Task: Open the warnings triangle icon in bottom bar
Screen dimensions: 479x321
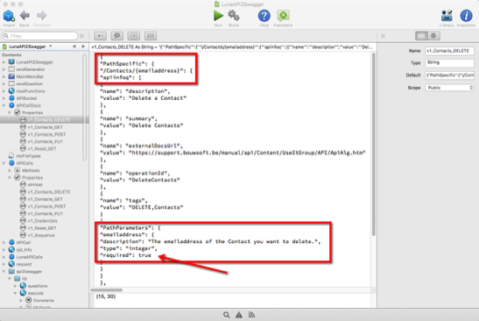Action: (239, 315)
